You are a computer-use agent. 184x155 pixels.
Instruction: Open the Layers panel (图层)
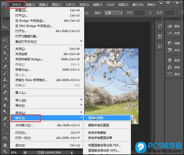(x=174, y=60)
